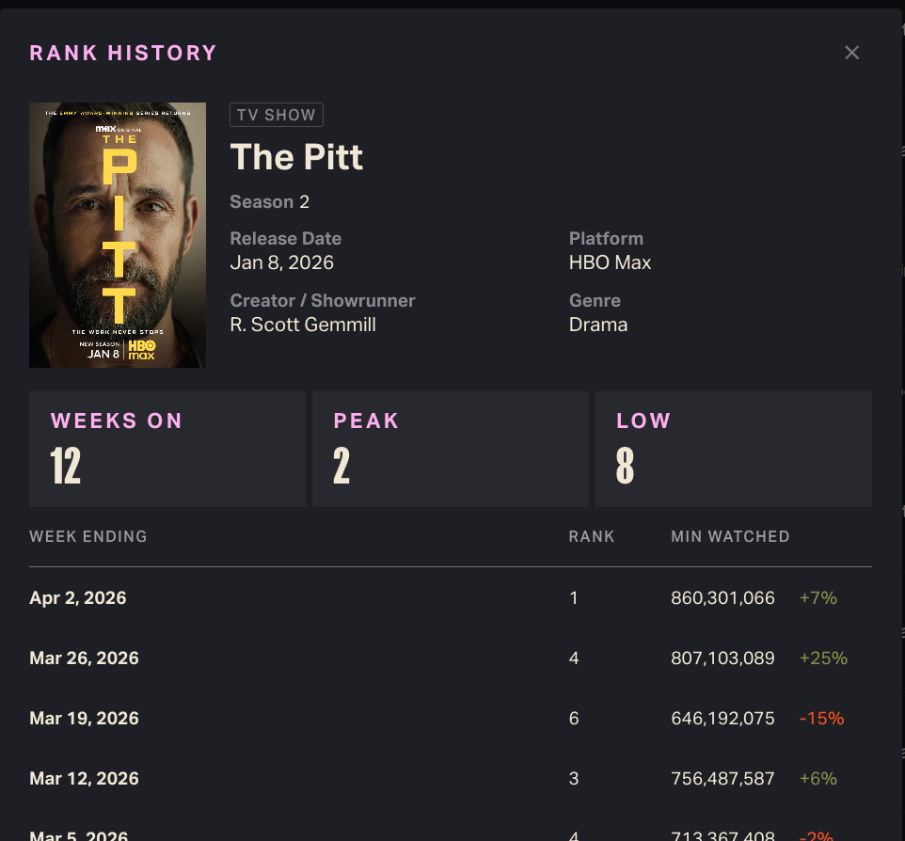Click the Week Ending column header
This screenshot has height=841, width=905.
(88, 537)
